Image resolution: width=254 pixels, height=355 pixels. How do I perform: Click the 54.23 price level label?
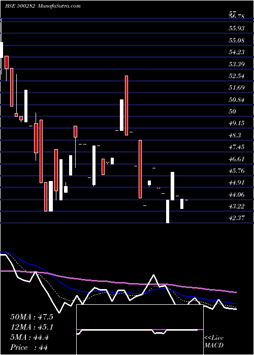237,52
